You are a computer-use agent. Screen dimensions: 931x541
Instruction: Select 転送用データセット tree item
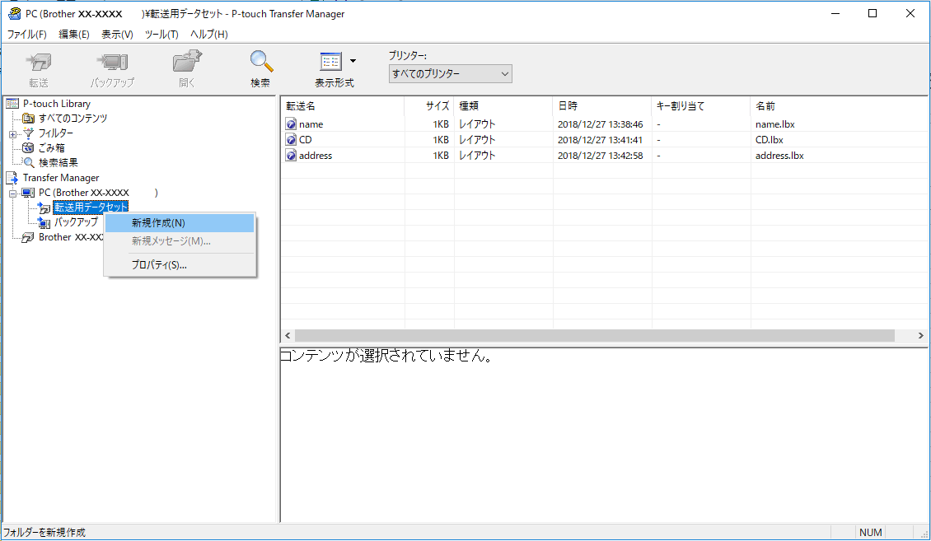click(x=91, y=208)
